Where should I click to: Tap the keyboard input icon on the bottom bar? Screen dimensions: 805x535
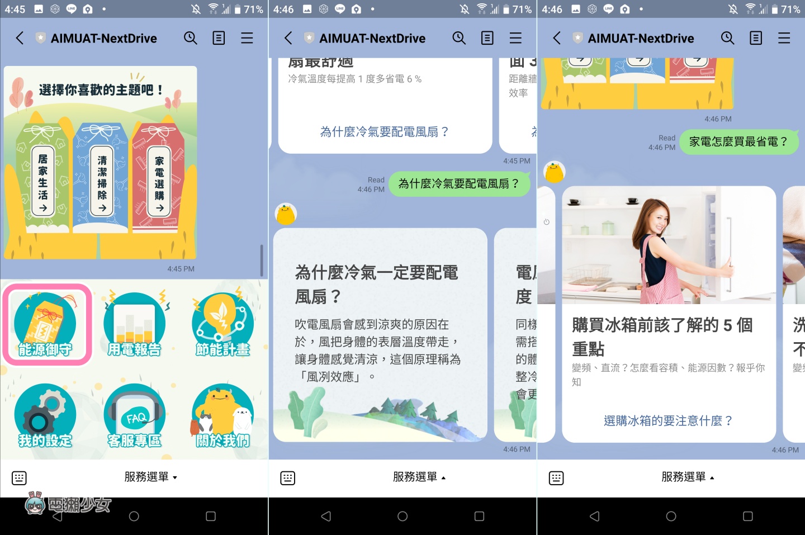coord(19,477)
